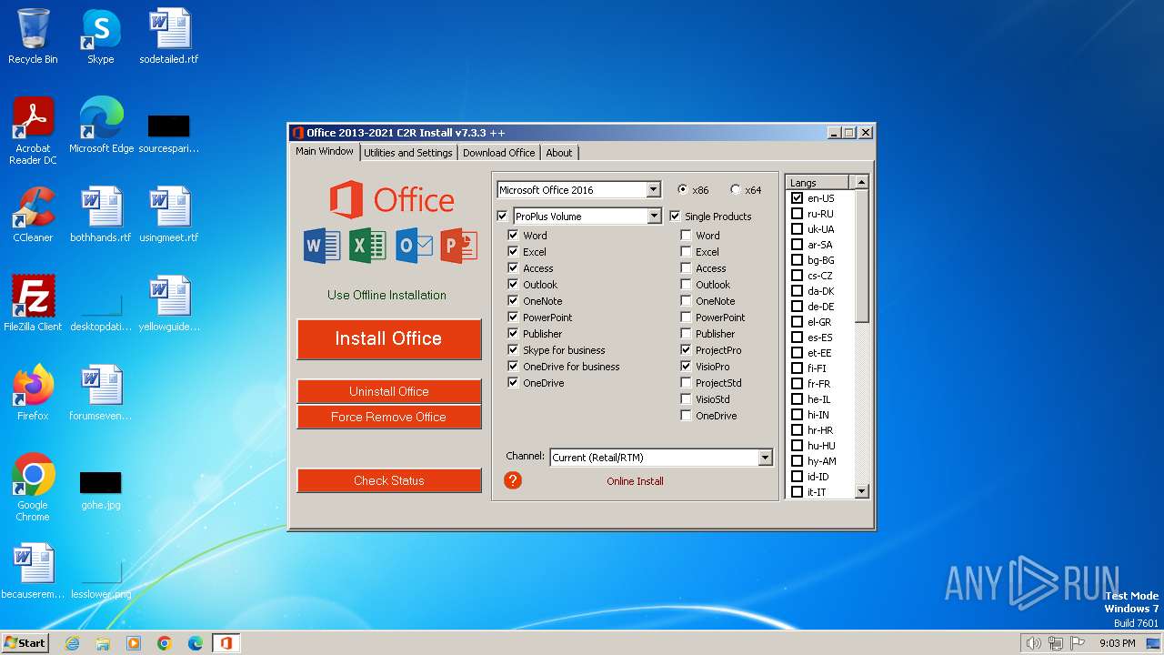Image resolution: width=1164 pixels, height=655 pixels.
Task: Click the Langs list scrollbar thumb
Action: 862,256
